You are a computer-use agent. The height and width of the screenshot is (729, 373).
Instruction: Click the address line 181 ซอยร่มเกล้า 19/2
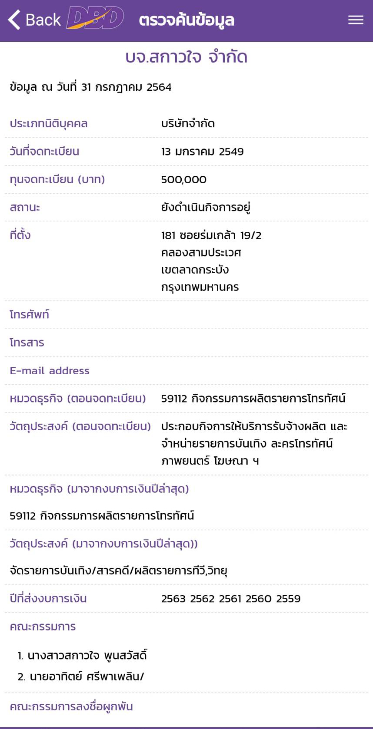211,235
